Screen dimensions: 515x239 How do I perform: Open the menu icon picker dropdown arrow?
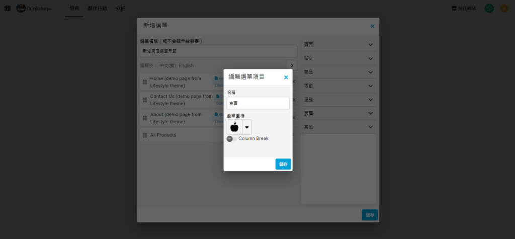pyautogui.click(x=247, y=127)
